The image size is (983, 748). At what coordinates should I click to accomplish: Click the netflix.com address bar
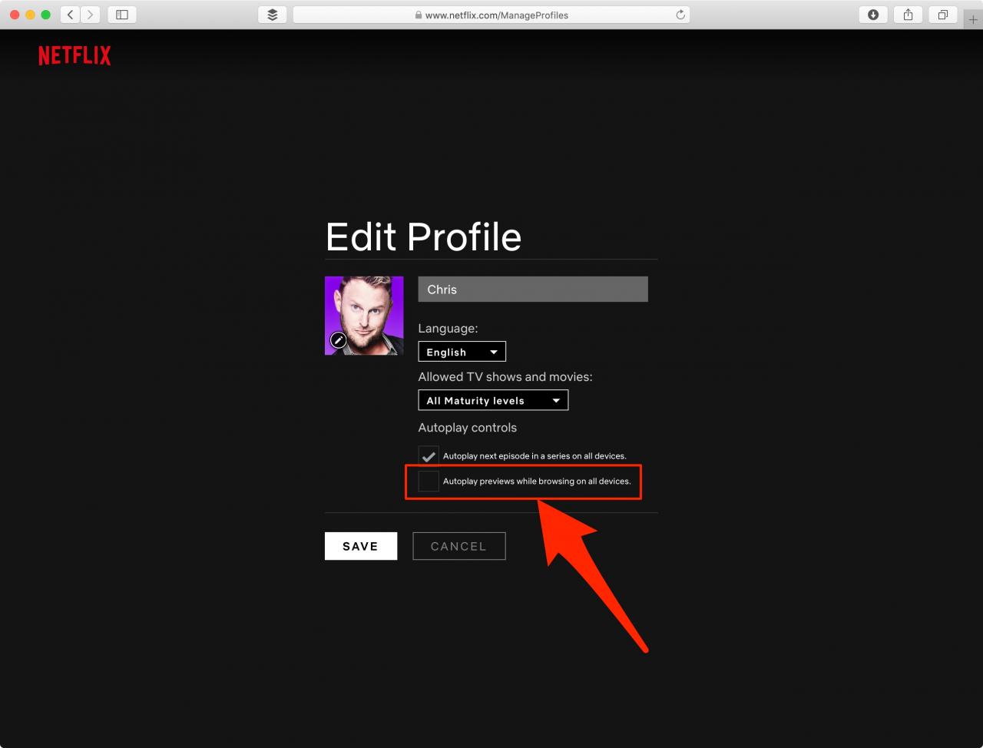point(491,15)
